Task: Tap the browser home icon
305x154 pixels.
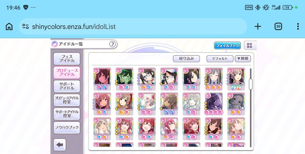Action: tap(9, 26)
